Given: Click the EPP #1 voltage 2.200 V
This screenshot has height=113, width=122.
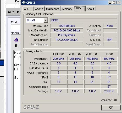Looking at the screenshot, I should (x=109, y=91).
